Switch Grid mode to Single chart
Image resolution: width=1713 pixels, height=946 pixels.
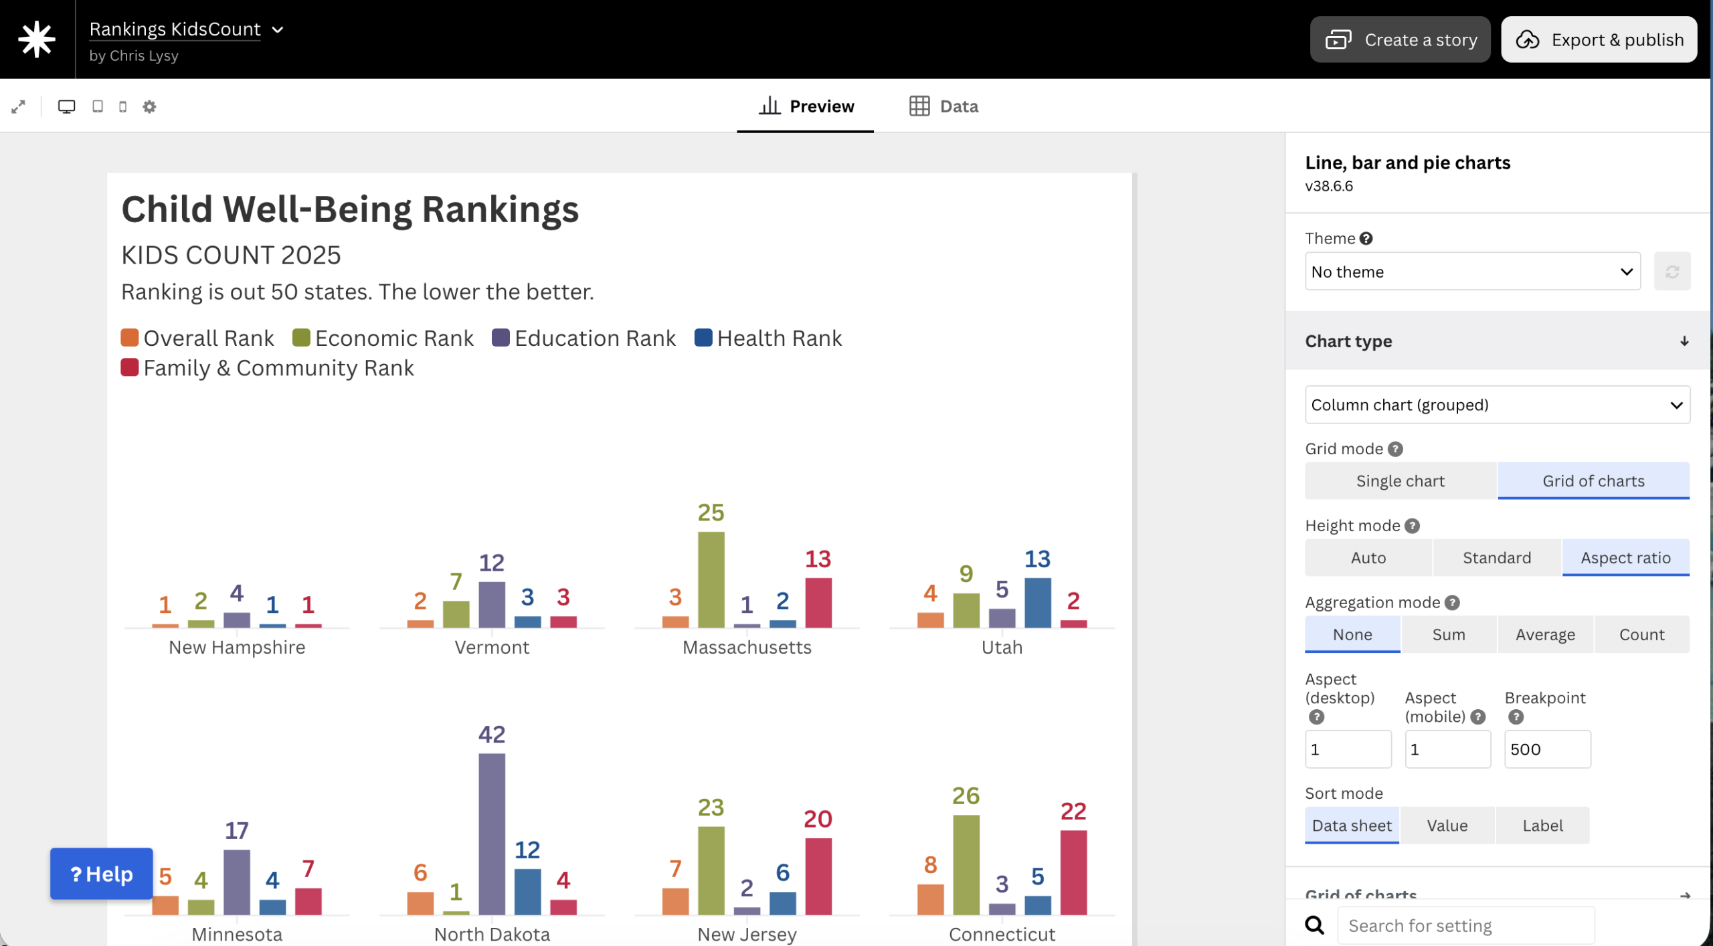pos(1400,480)
